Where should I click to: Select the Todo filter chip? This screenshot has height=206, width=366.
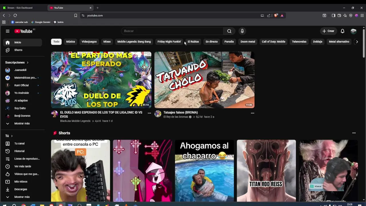[56, 42]
